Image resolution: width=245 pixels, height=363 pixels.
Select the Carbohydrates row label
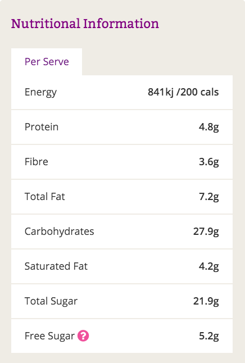point(59,232)
